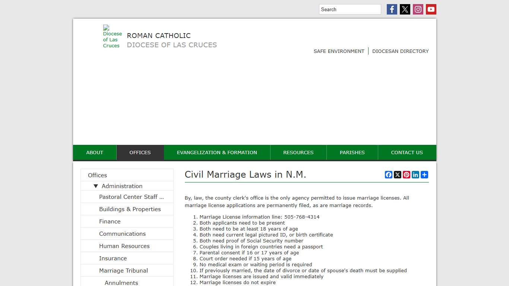Viewport: 509px width, 286px height.
Task: Click the Diocese of Las Cruces logo
Action: 112,36
